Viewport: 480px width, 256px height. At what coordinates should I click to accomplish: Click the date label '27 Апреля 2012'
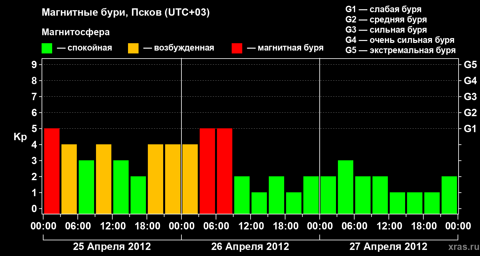(x=388, y=246)
